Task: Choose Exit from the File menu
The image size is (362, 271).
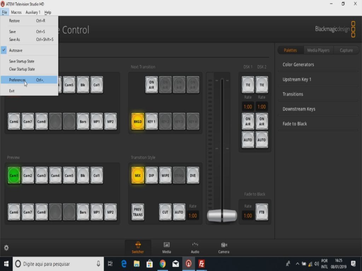Action: pos(29,91)
